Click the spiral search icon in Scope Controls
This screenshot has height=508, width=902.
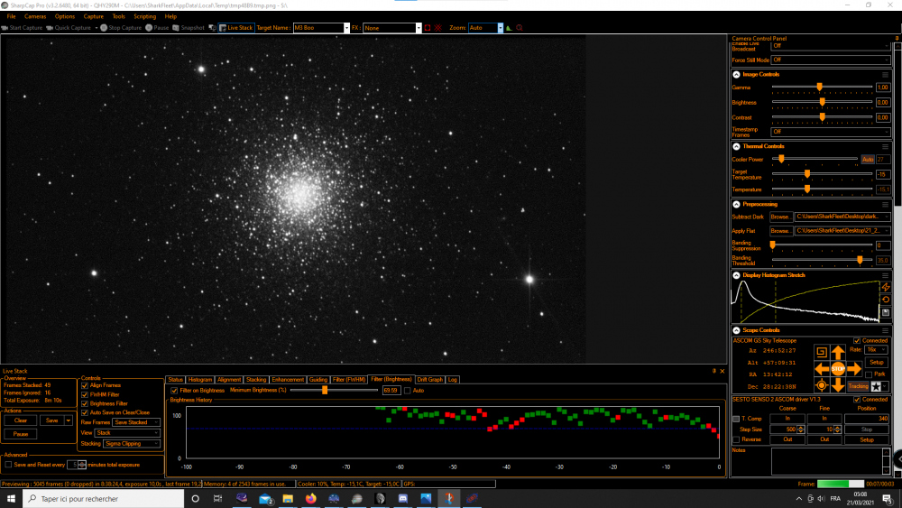[820, 352]
